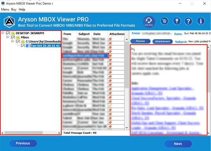Click the folder tree horizontal scrollbar thumb
The height and width of the screenshot is (151, 211).
pos(24,133)
